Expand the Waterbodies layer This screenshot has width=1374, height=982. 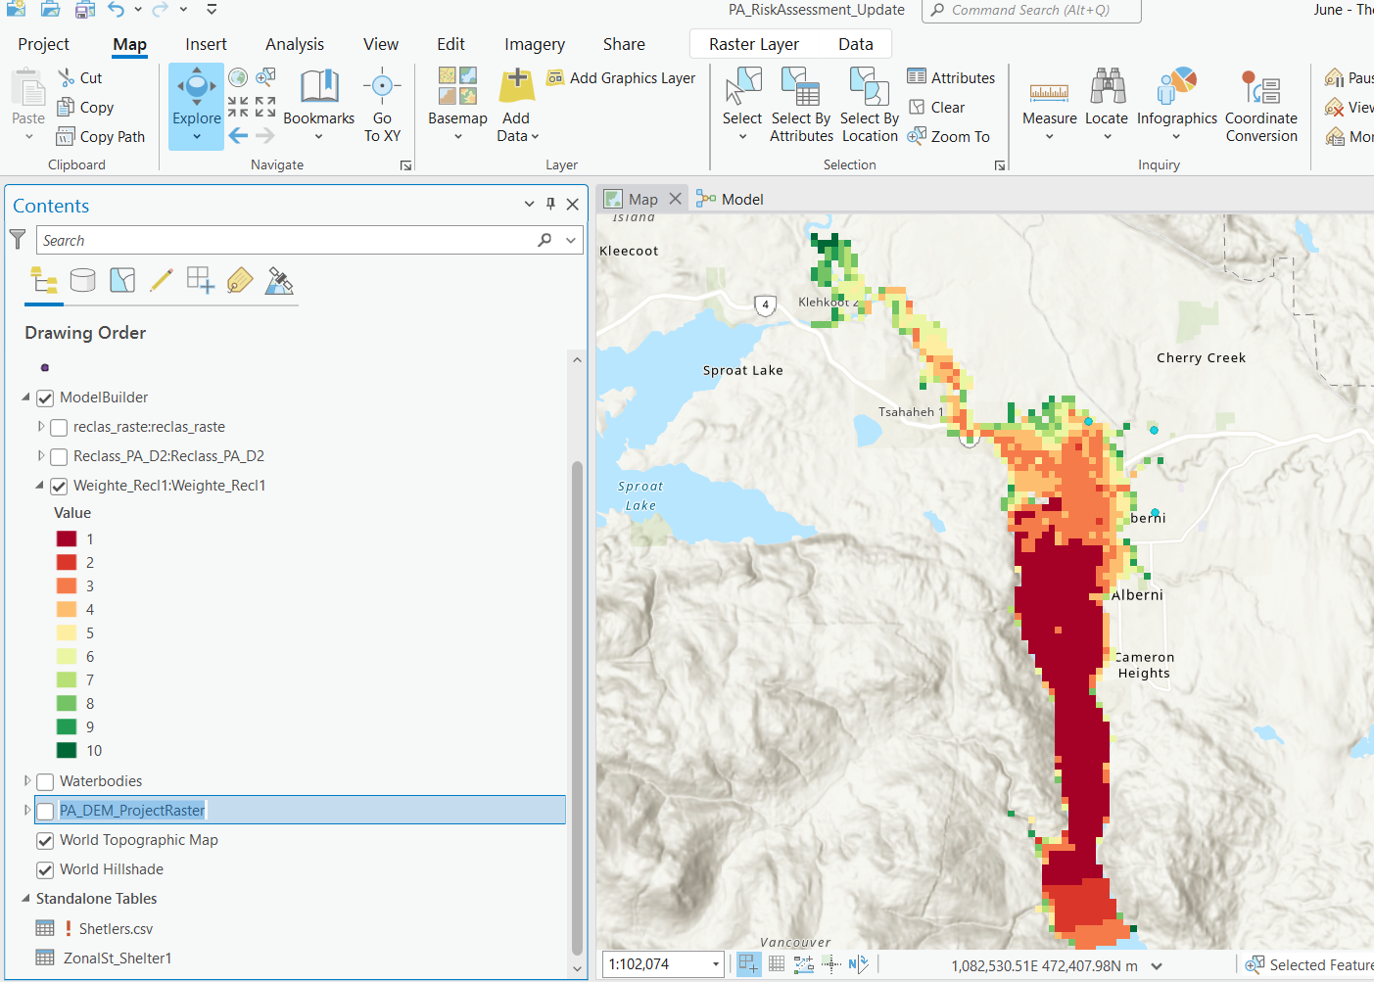(x=27, y=781)
